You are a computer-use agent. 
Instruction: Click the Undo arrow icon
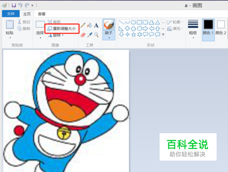tap(20, 5)
